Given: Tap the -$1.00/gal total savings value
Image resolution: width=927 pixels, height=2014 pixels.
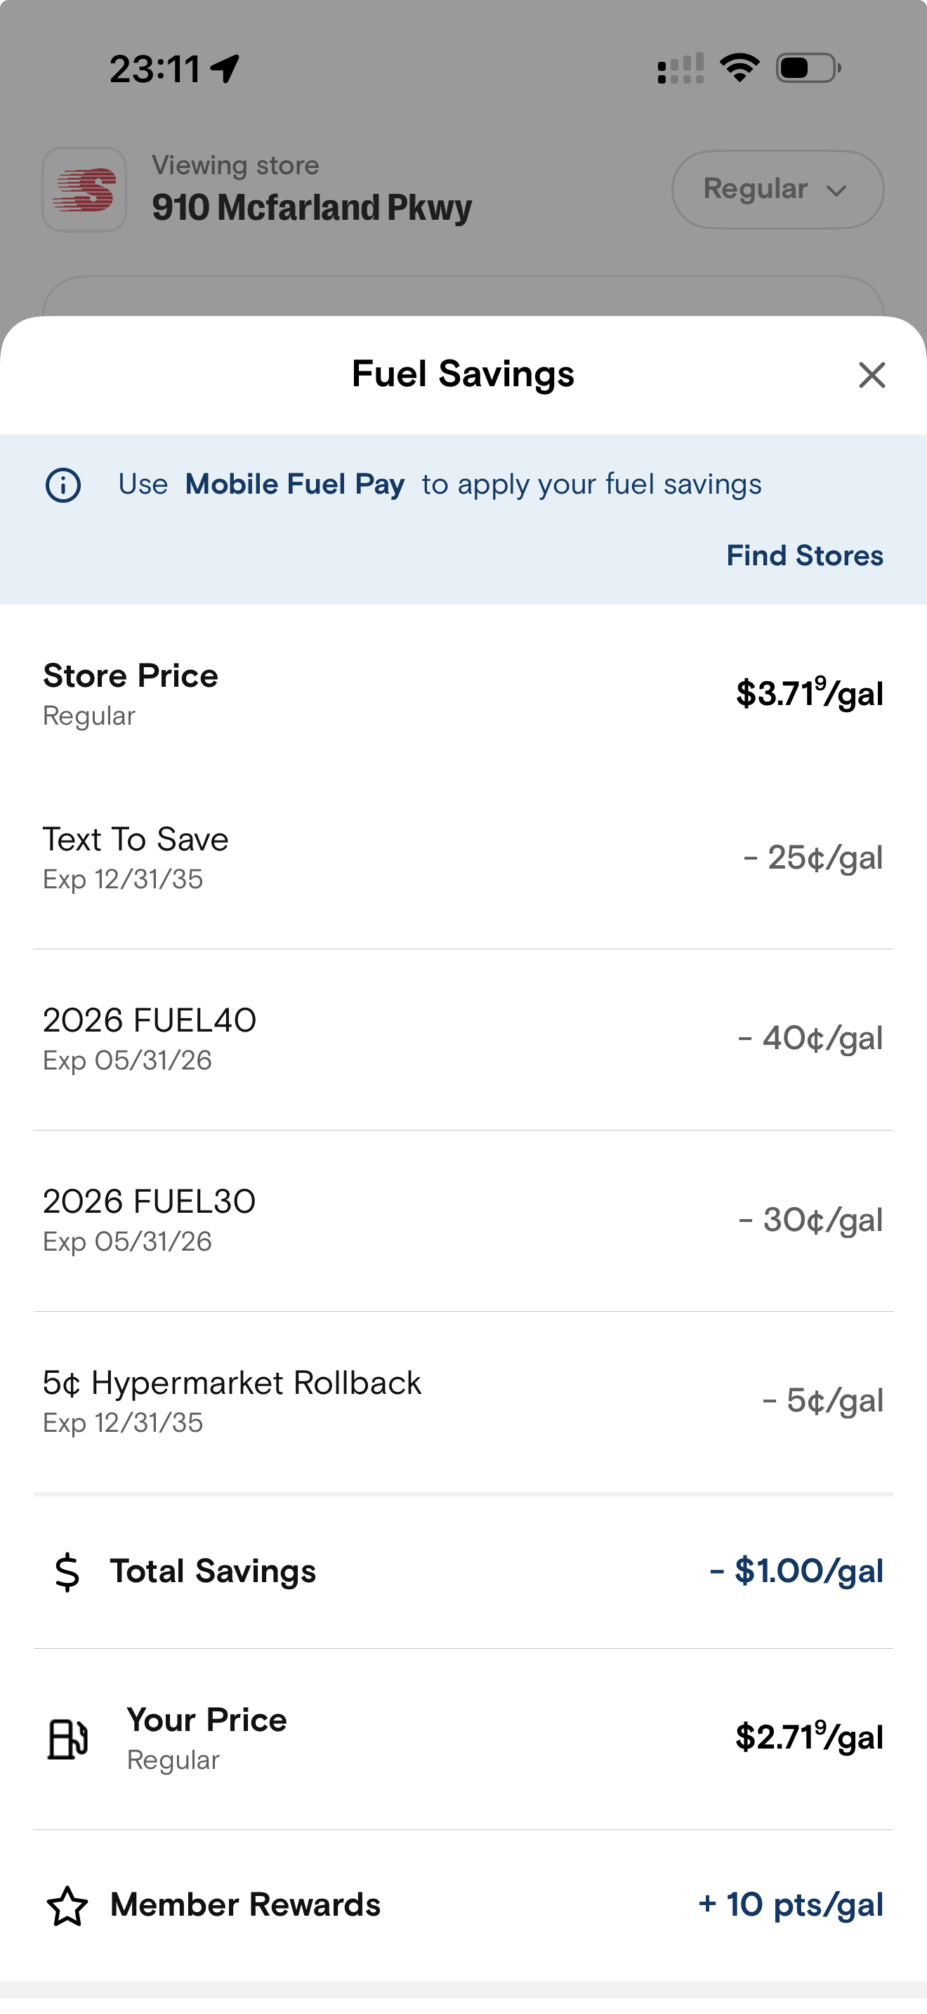Looking at the screenshot, I should tap(796, 1572).
